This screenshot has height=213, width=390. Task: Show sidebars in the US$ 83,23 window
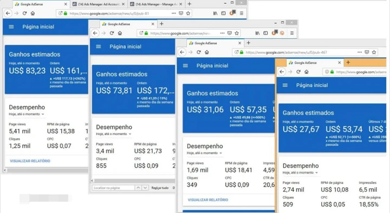(x=223, y=13)
